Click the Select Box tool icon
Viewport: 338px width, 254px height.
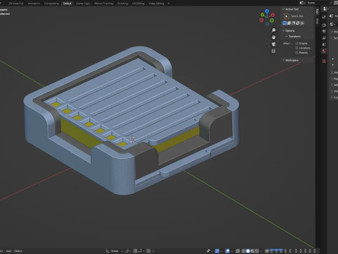point(287,16)
